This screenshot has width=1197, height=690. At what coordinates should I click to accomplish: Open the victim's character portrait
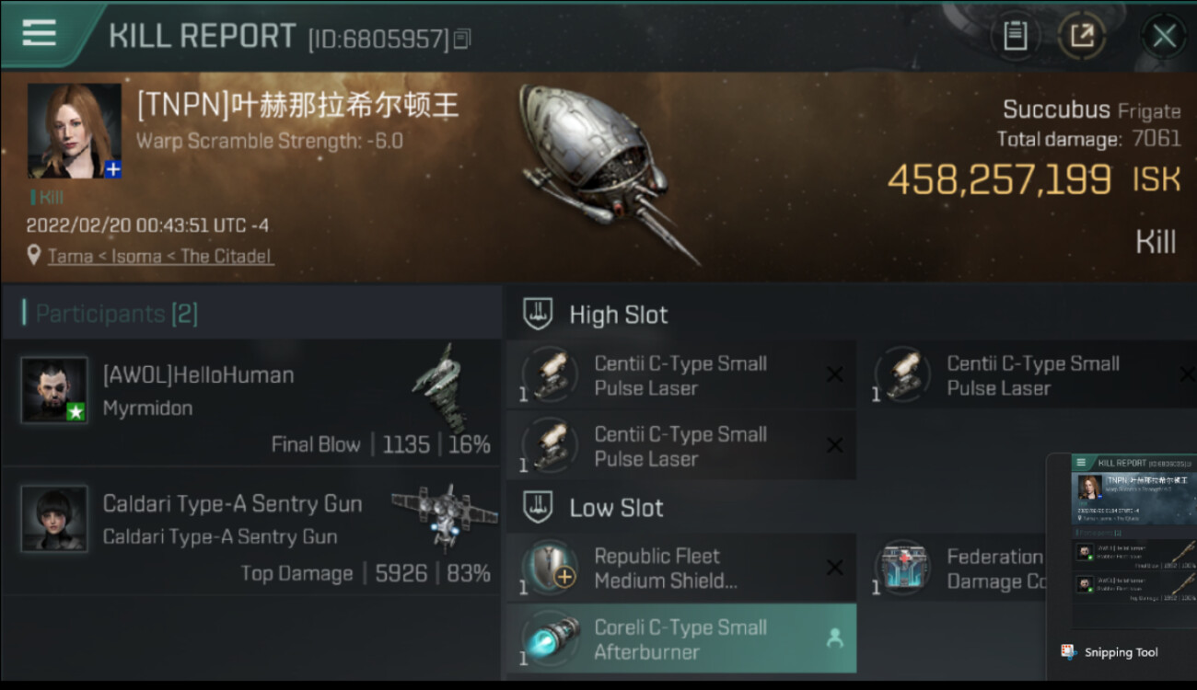tap(75, 131)
